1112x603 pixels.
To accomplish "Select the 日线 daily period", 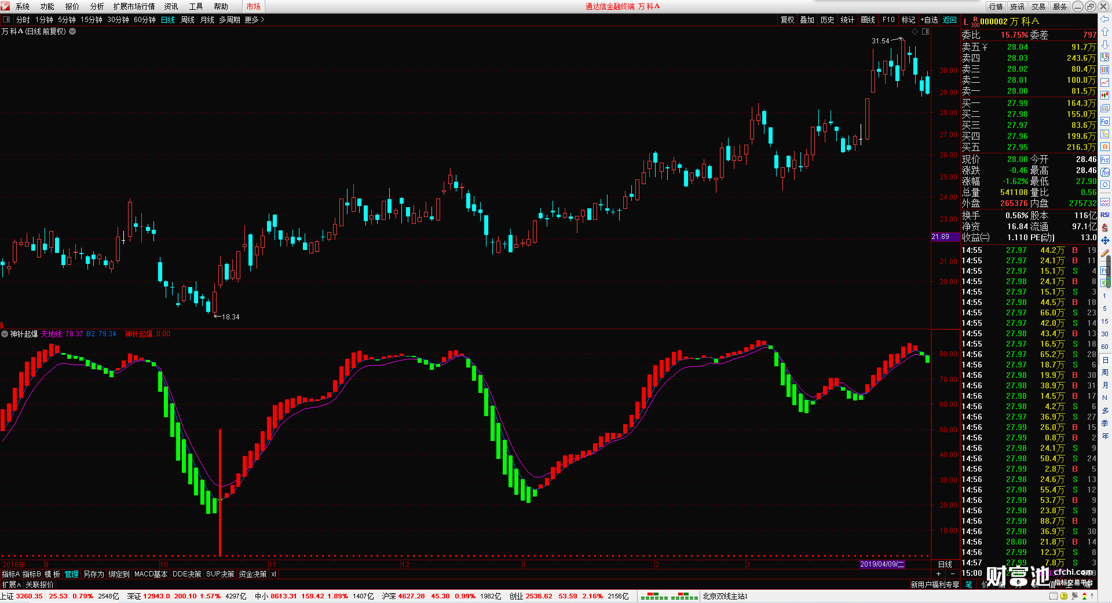I will click(168, 20).
